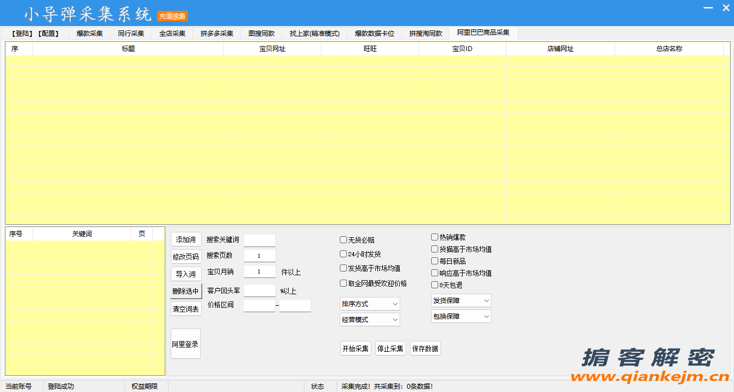Select the 拼搜淘同款 tab
Screen dimensions: 734x392
pyautogui.click(x=426, y=34)
